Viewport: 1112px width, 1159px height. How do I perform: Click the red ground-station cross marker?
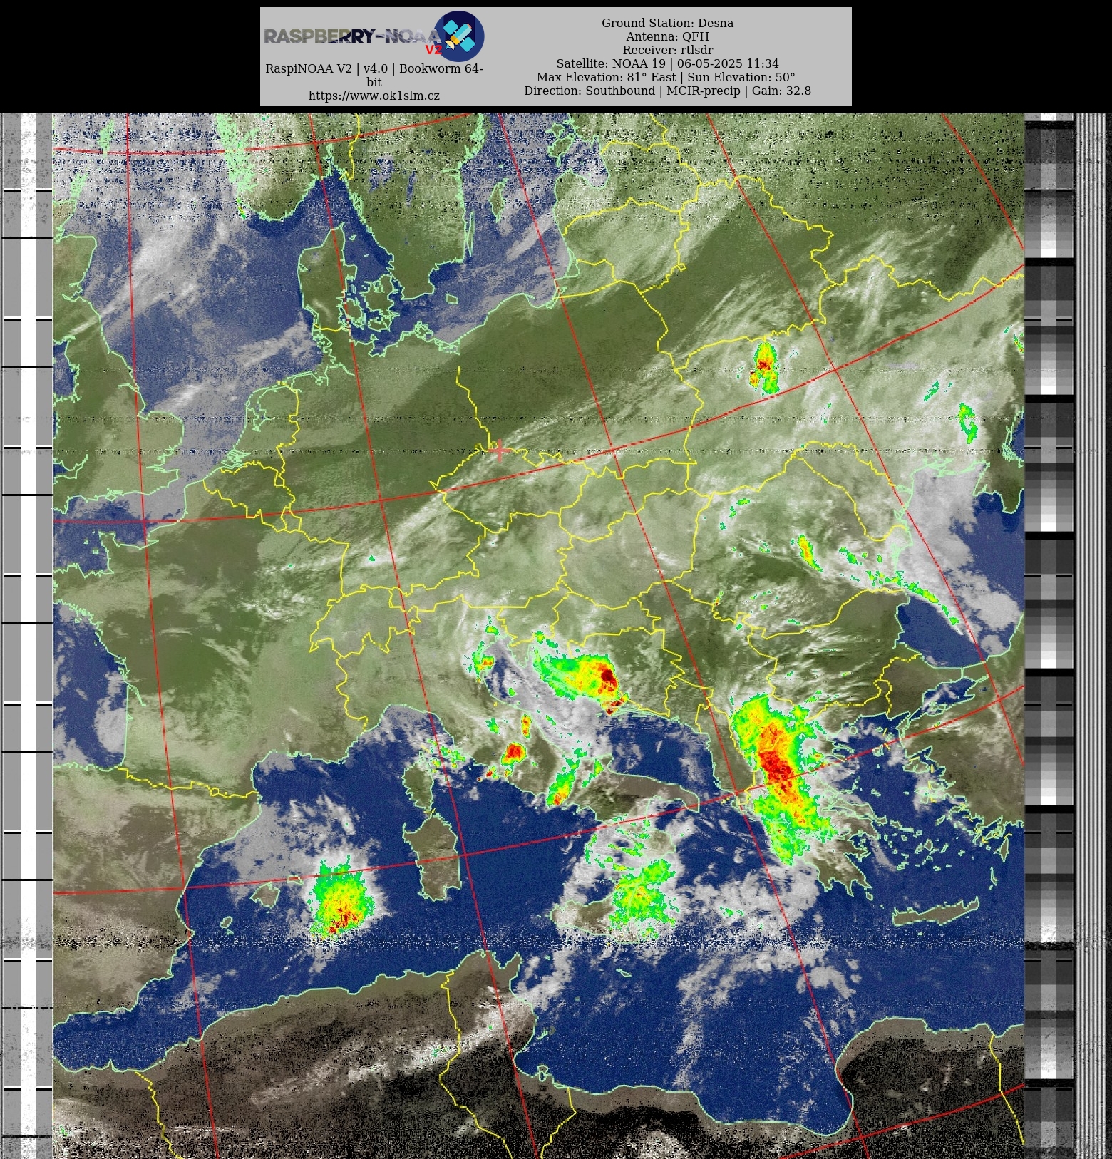coord(500,450)
